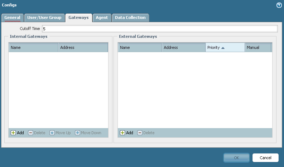
Task: Add a new internal gateway
Action: [x=17, y=133]
